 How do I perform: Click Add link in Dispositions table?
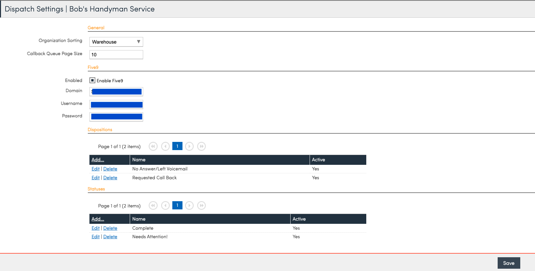[x=98, y=160]
